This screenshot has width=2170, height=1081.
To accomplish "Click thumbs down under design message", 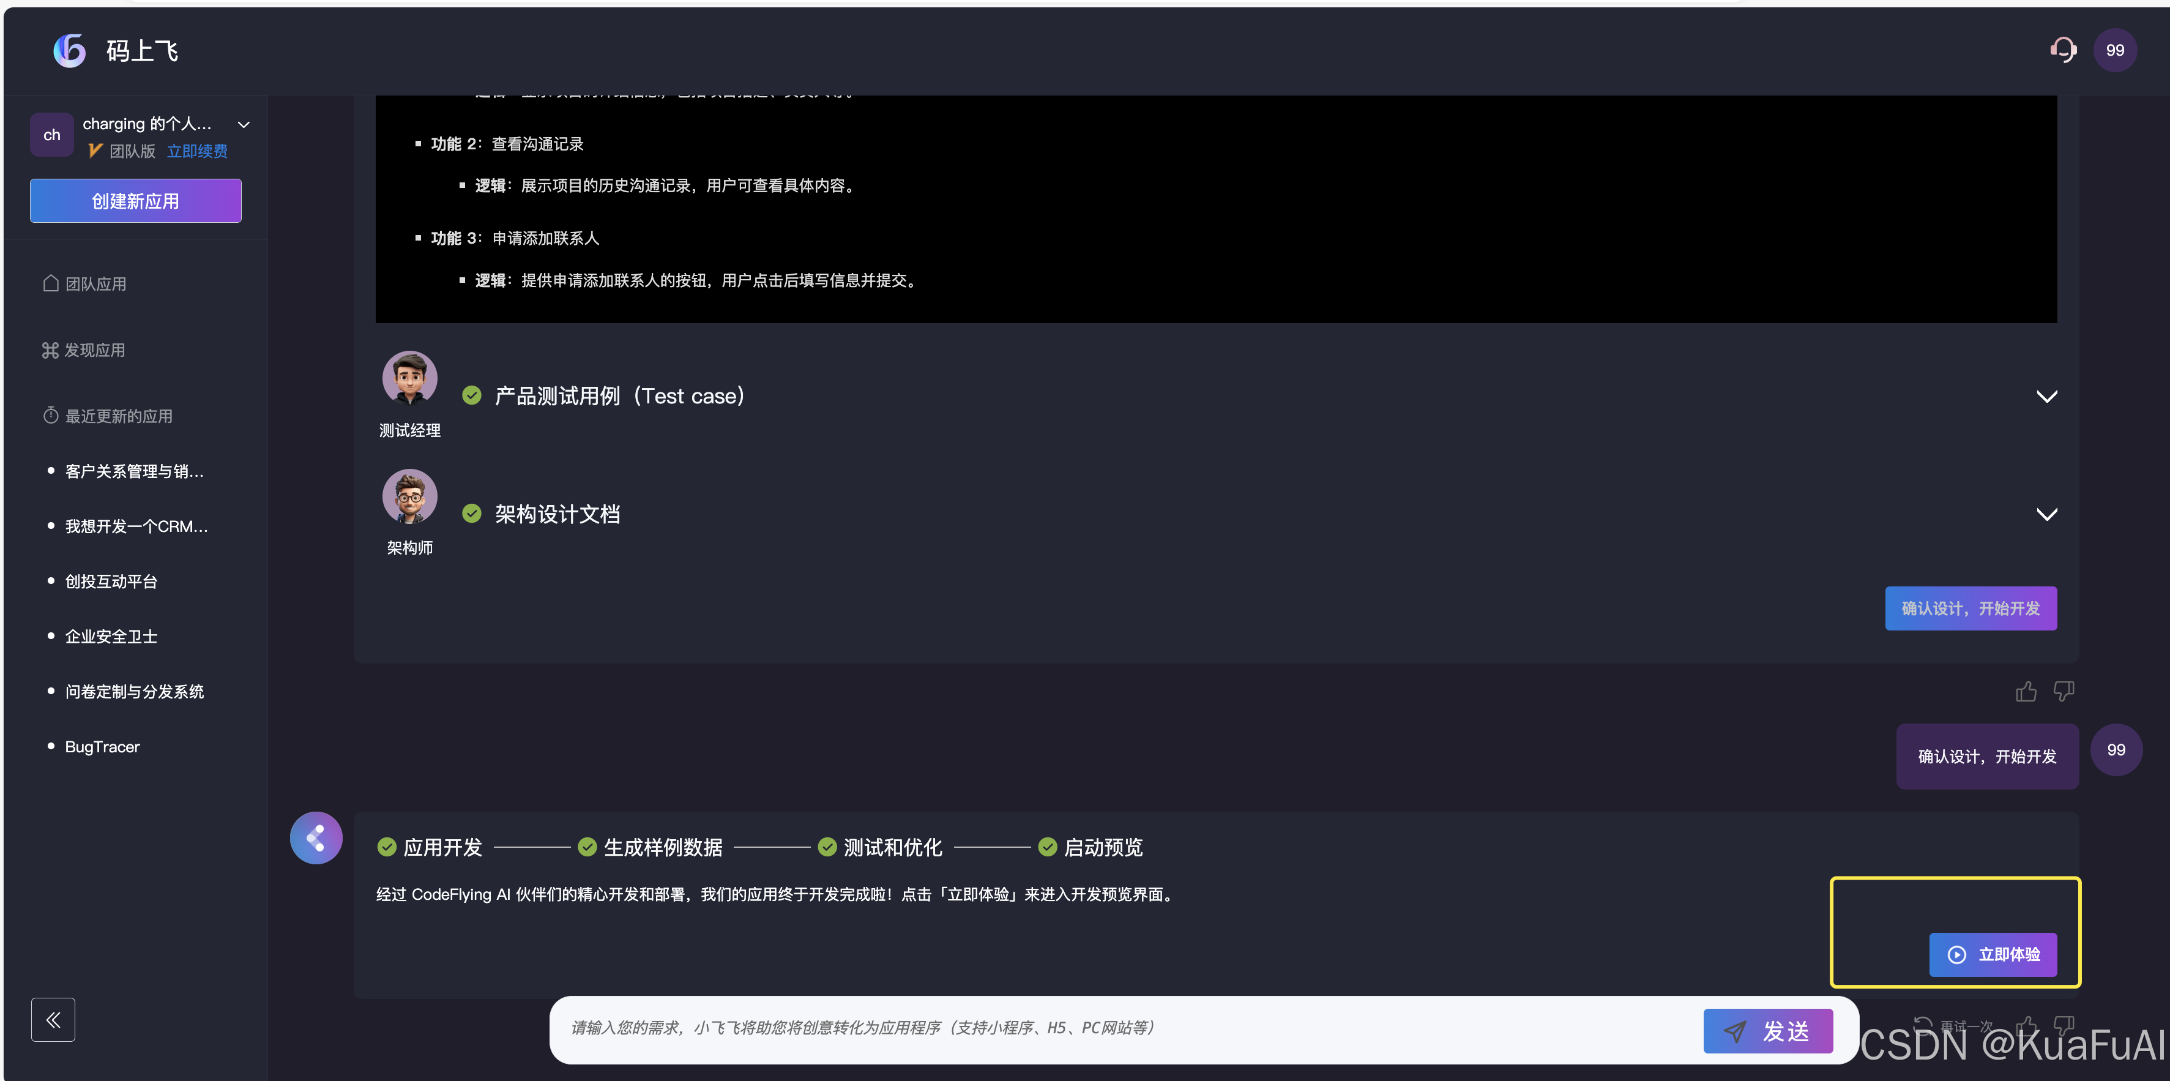I will (x=2063, y=692).
